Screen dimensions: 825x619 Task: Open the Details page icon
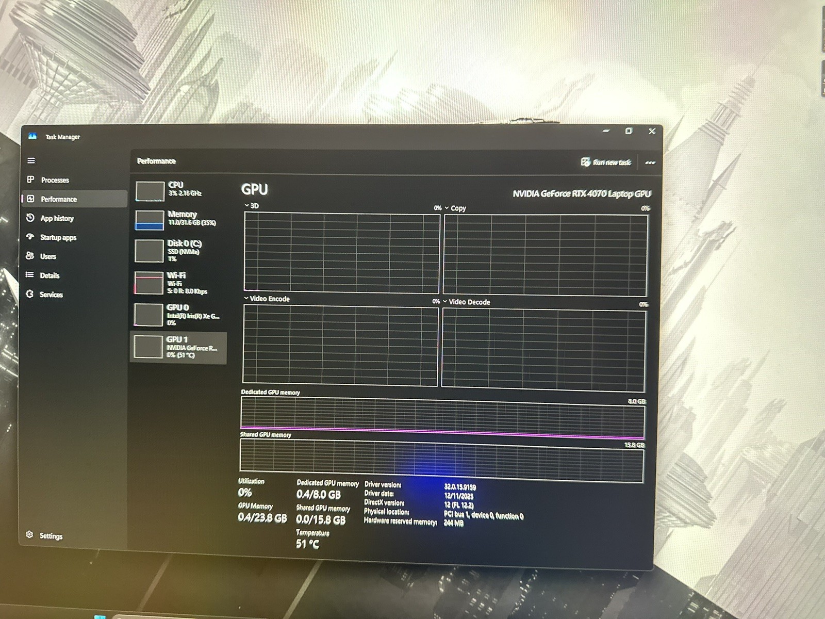tap(30, 275)
